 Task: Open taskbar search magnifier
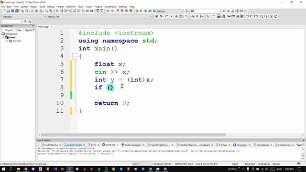tap(11, 169)
